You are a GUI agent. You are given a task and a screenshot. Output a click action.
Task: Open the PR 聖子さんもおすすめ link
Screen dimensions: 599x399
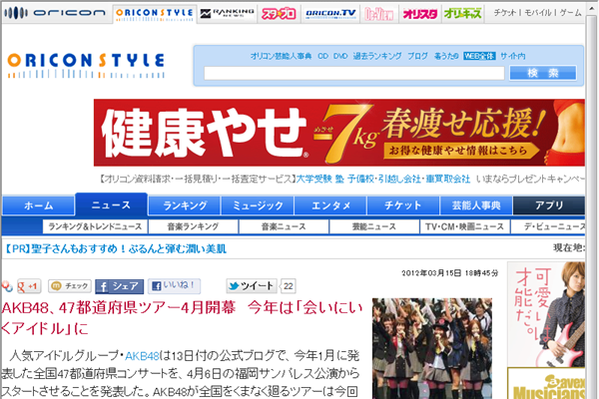[116, 249]
